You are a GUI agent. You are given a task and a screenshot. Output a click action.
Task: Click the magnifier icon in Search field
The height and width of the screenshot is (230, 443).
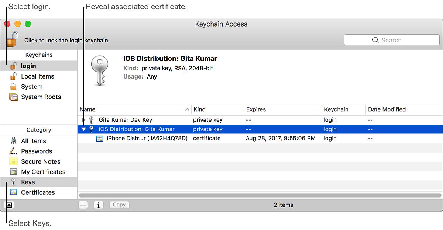(x=375, y=40)
